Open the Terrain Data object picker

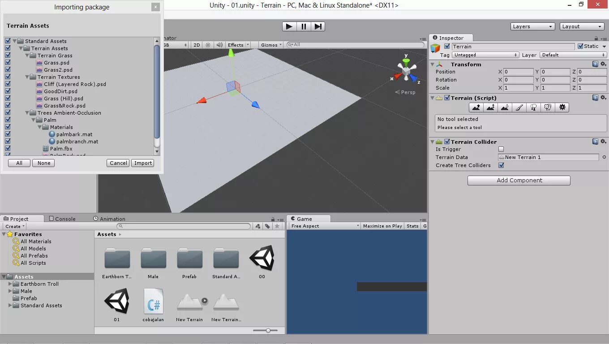(604, 157)
